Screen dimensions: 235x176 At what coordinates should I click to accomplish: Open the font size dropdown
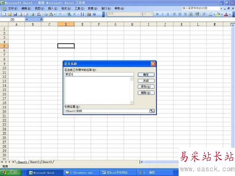coord(152,14)
